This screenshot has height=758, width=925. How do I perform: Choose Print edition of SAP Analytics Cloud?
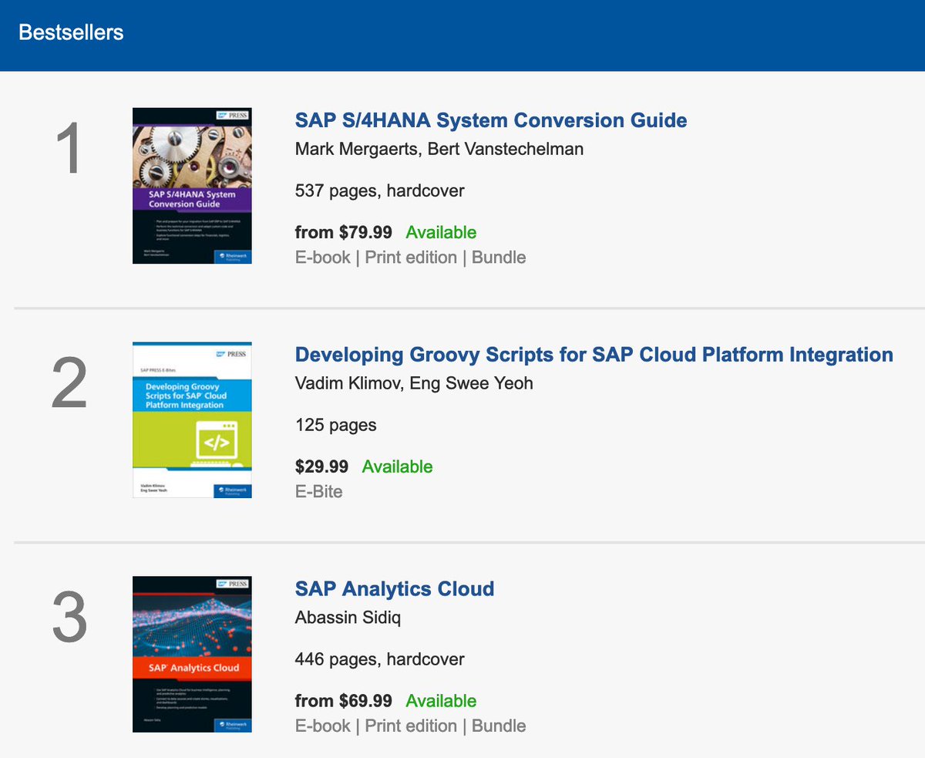point(410,726)
